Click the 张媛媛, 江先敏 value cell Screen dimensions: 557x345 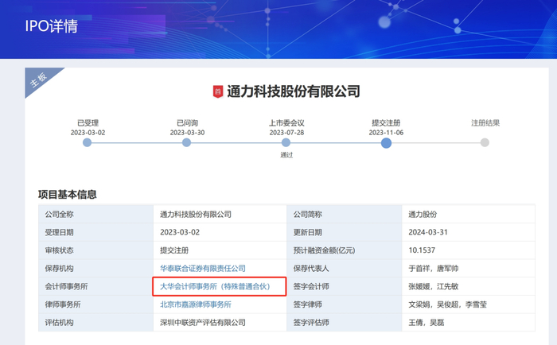(468, 286)
